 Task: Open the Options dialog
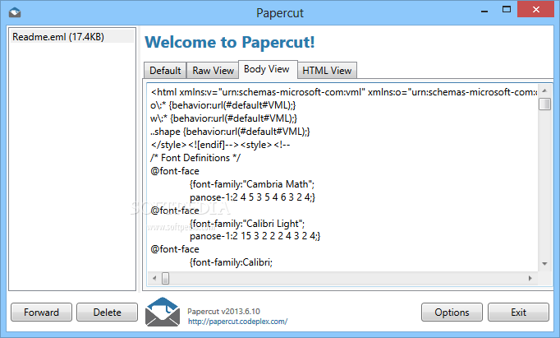pyautogui.click(x=452, y=313)
